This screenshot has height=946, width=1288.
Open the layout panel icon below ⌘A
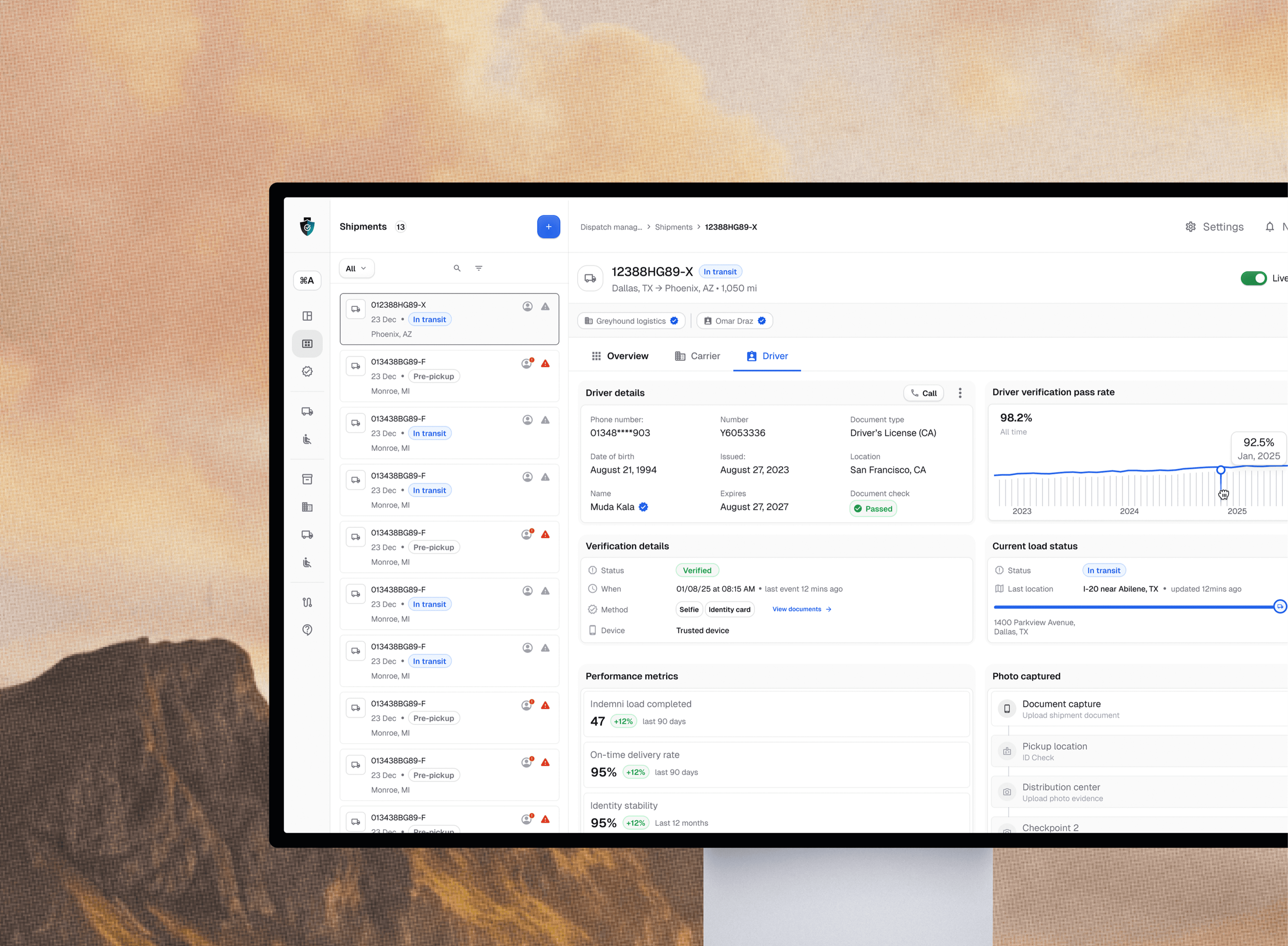tap(307, 316)
